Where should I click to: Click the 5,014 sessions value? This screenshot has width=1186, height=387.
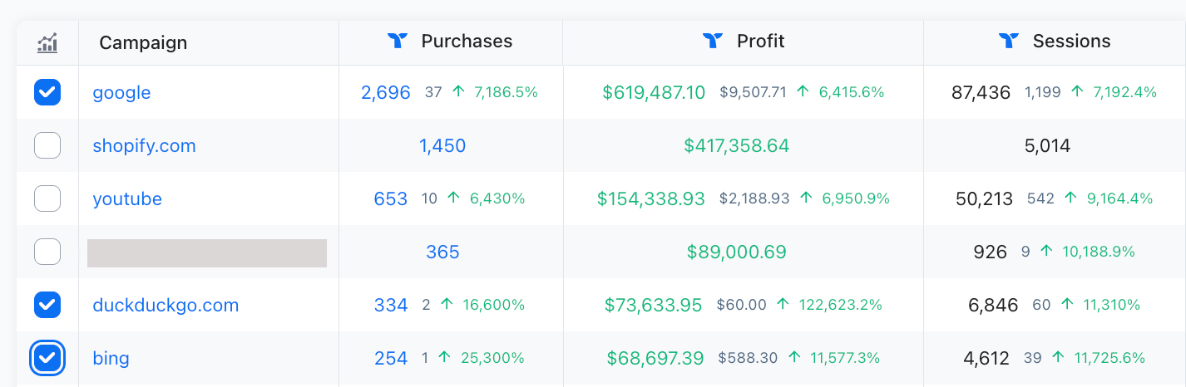pyautogui.click(x=1047, y=145)
